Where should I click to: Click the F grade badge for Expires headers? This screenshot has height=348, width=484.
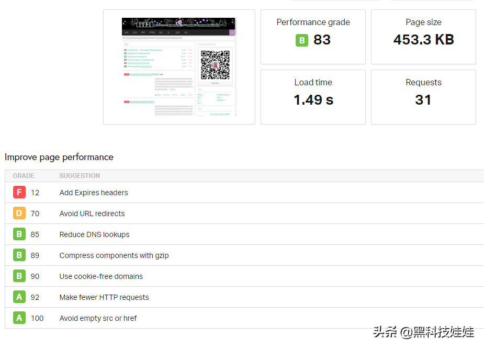pyautogui.click(x=19, y=193)
